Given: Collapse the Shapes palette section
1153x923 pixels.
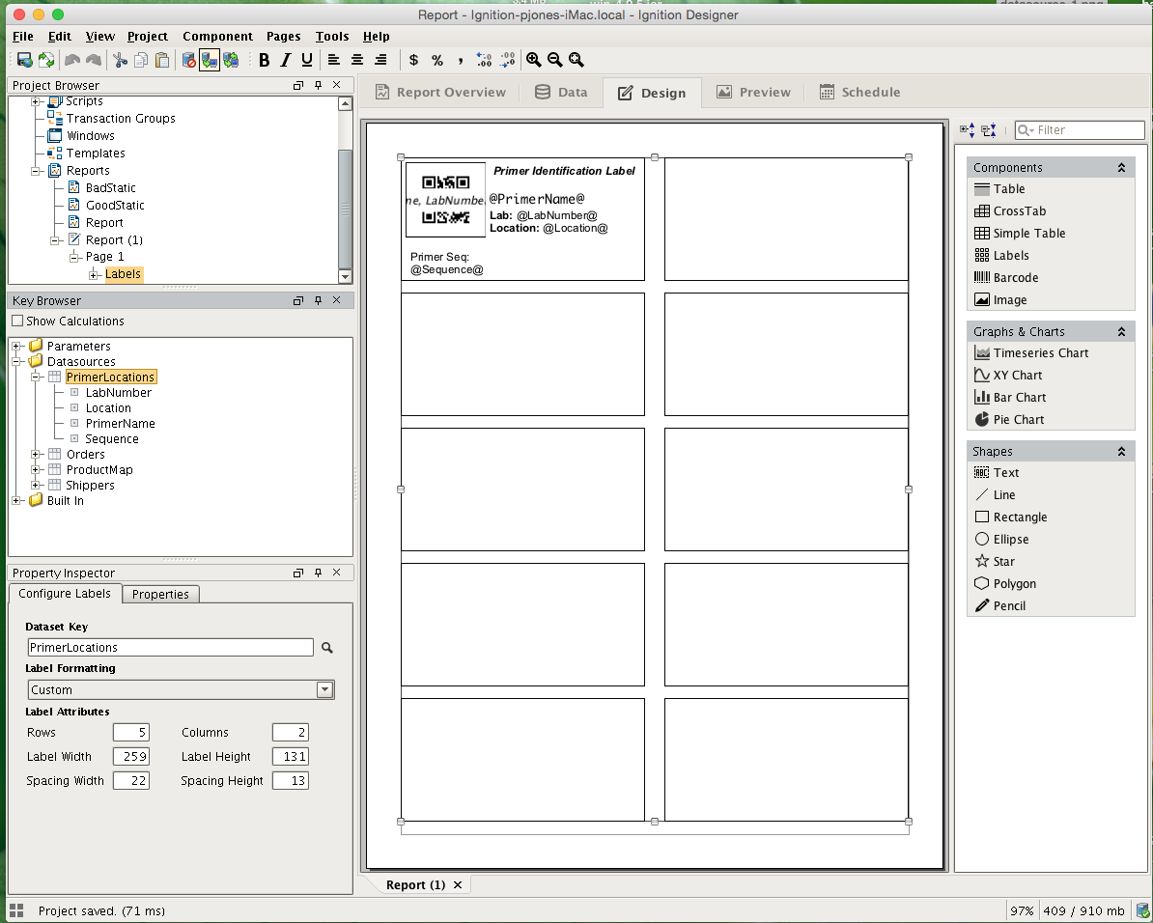Looking at the screenshot, I should 1121,450.
